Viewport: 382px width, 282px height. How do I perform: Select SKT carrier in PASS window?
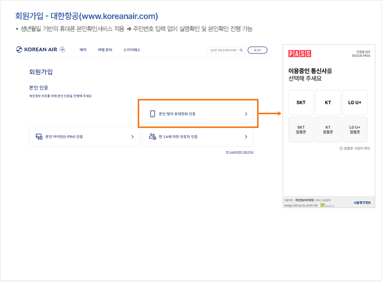[301, 102]
